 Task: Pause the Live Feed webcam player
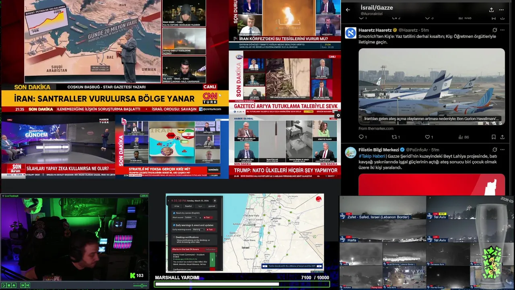[9, 285]
